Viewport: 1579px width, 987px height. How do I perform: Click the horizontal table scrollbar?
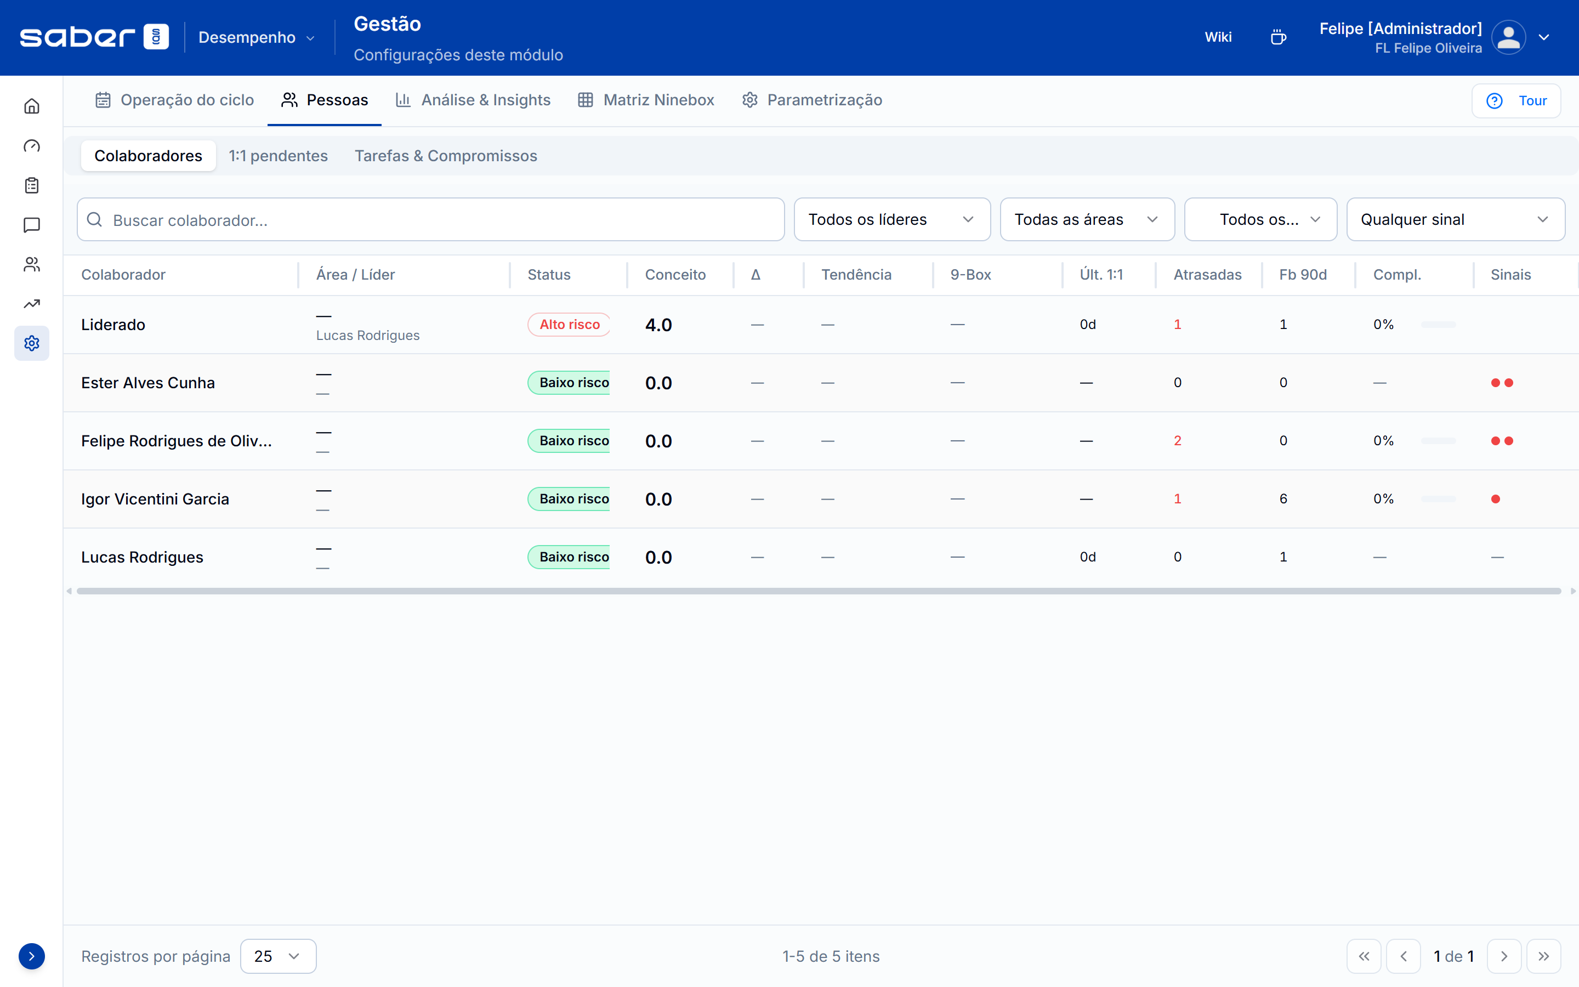[819, 591]
